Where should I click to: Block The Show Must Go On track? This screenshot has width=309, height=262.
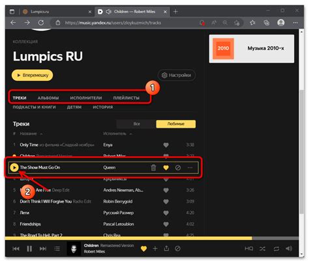point(178,167)
